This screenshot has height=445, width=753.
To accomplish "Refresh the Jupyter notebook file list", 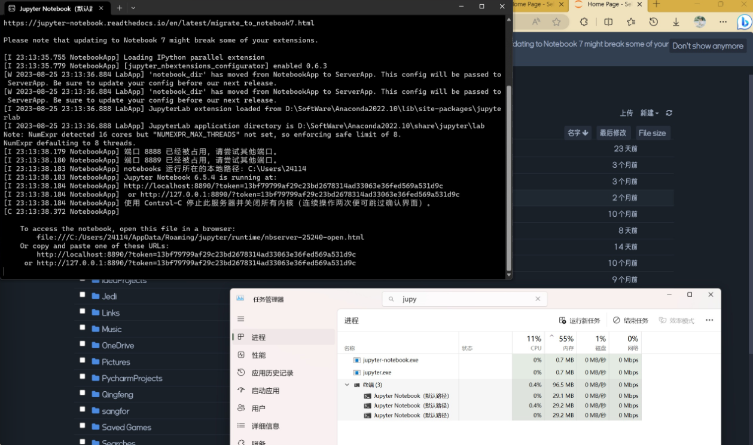I will [669, 113].
